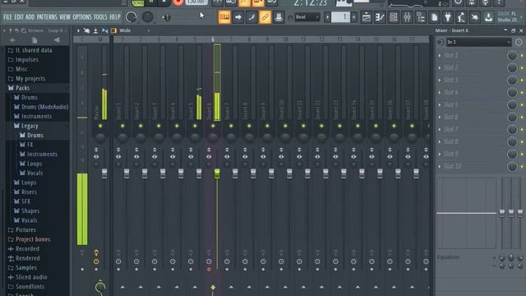Select Drums under Legacy folder
This screenshot has height=296, width=526.
coord(35,135)
